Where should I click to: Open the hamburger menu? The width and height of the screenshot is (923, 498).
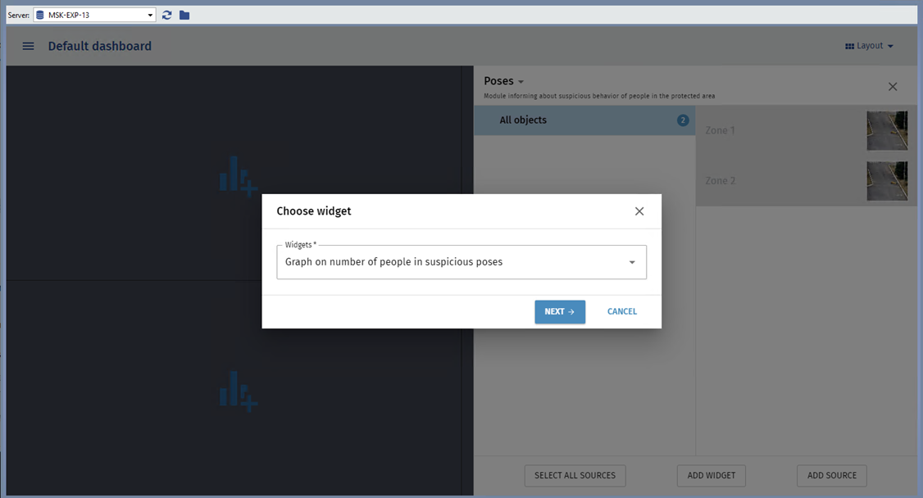coord(29,47)
